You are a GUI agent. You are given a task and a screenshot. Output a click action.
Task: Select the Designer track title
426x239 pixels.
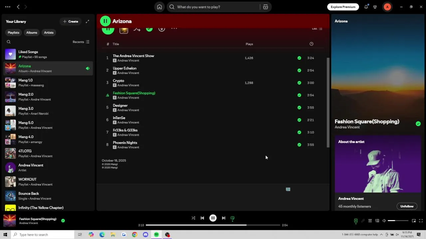[x=120, y=106]
